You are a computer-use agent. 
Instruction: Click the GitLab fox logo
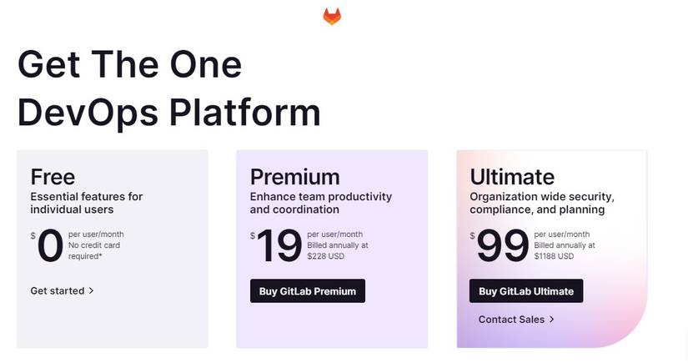click(x=332, y=17)
